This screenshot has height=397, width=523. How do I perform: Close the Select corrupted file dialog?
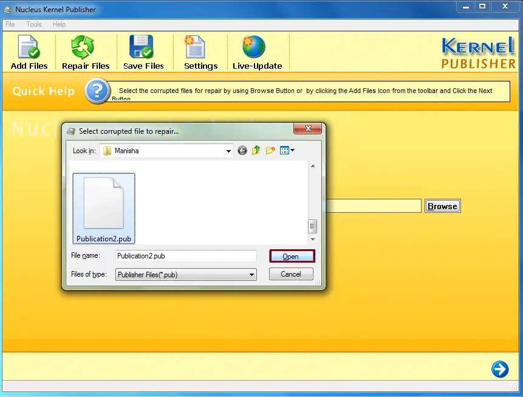click(308, 128)
